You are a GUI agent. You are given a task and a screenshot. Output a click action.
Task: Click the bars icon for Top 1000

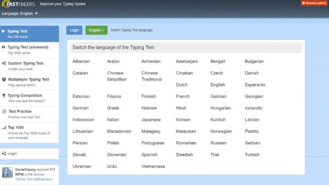pos(4,128)
